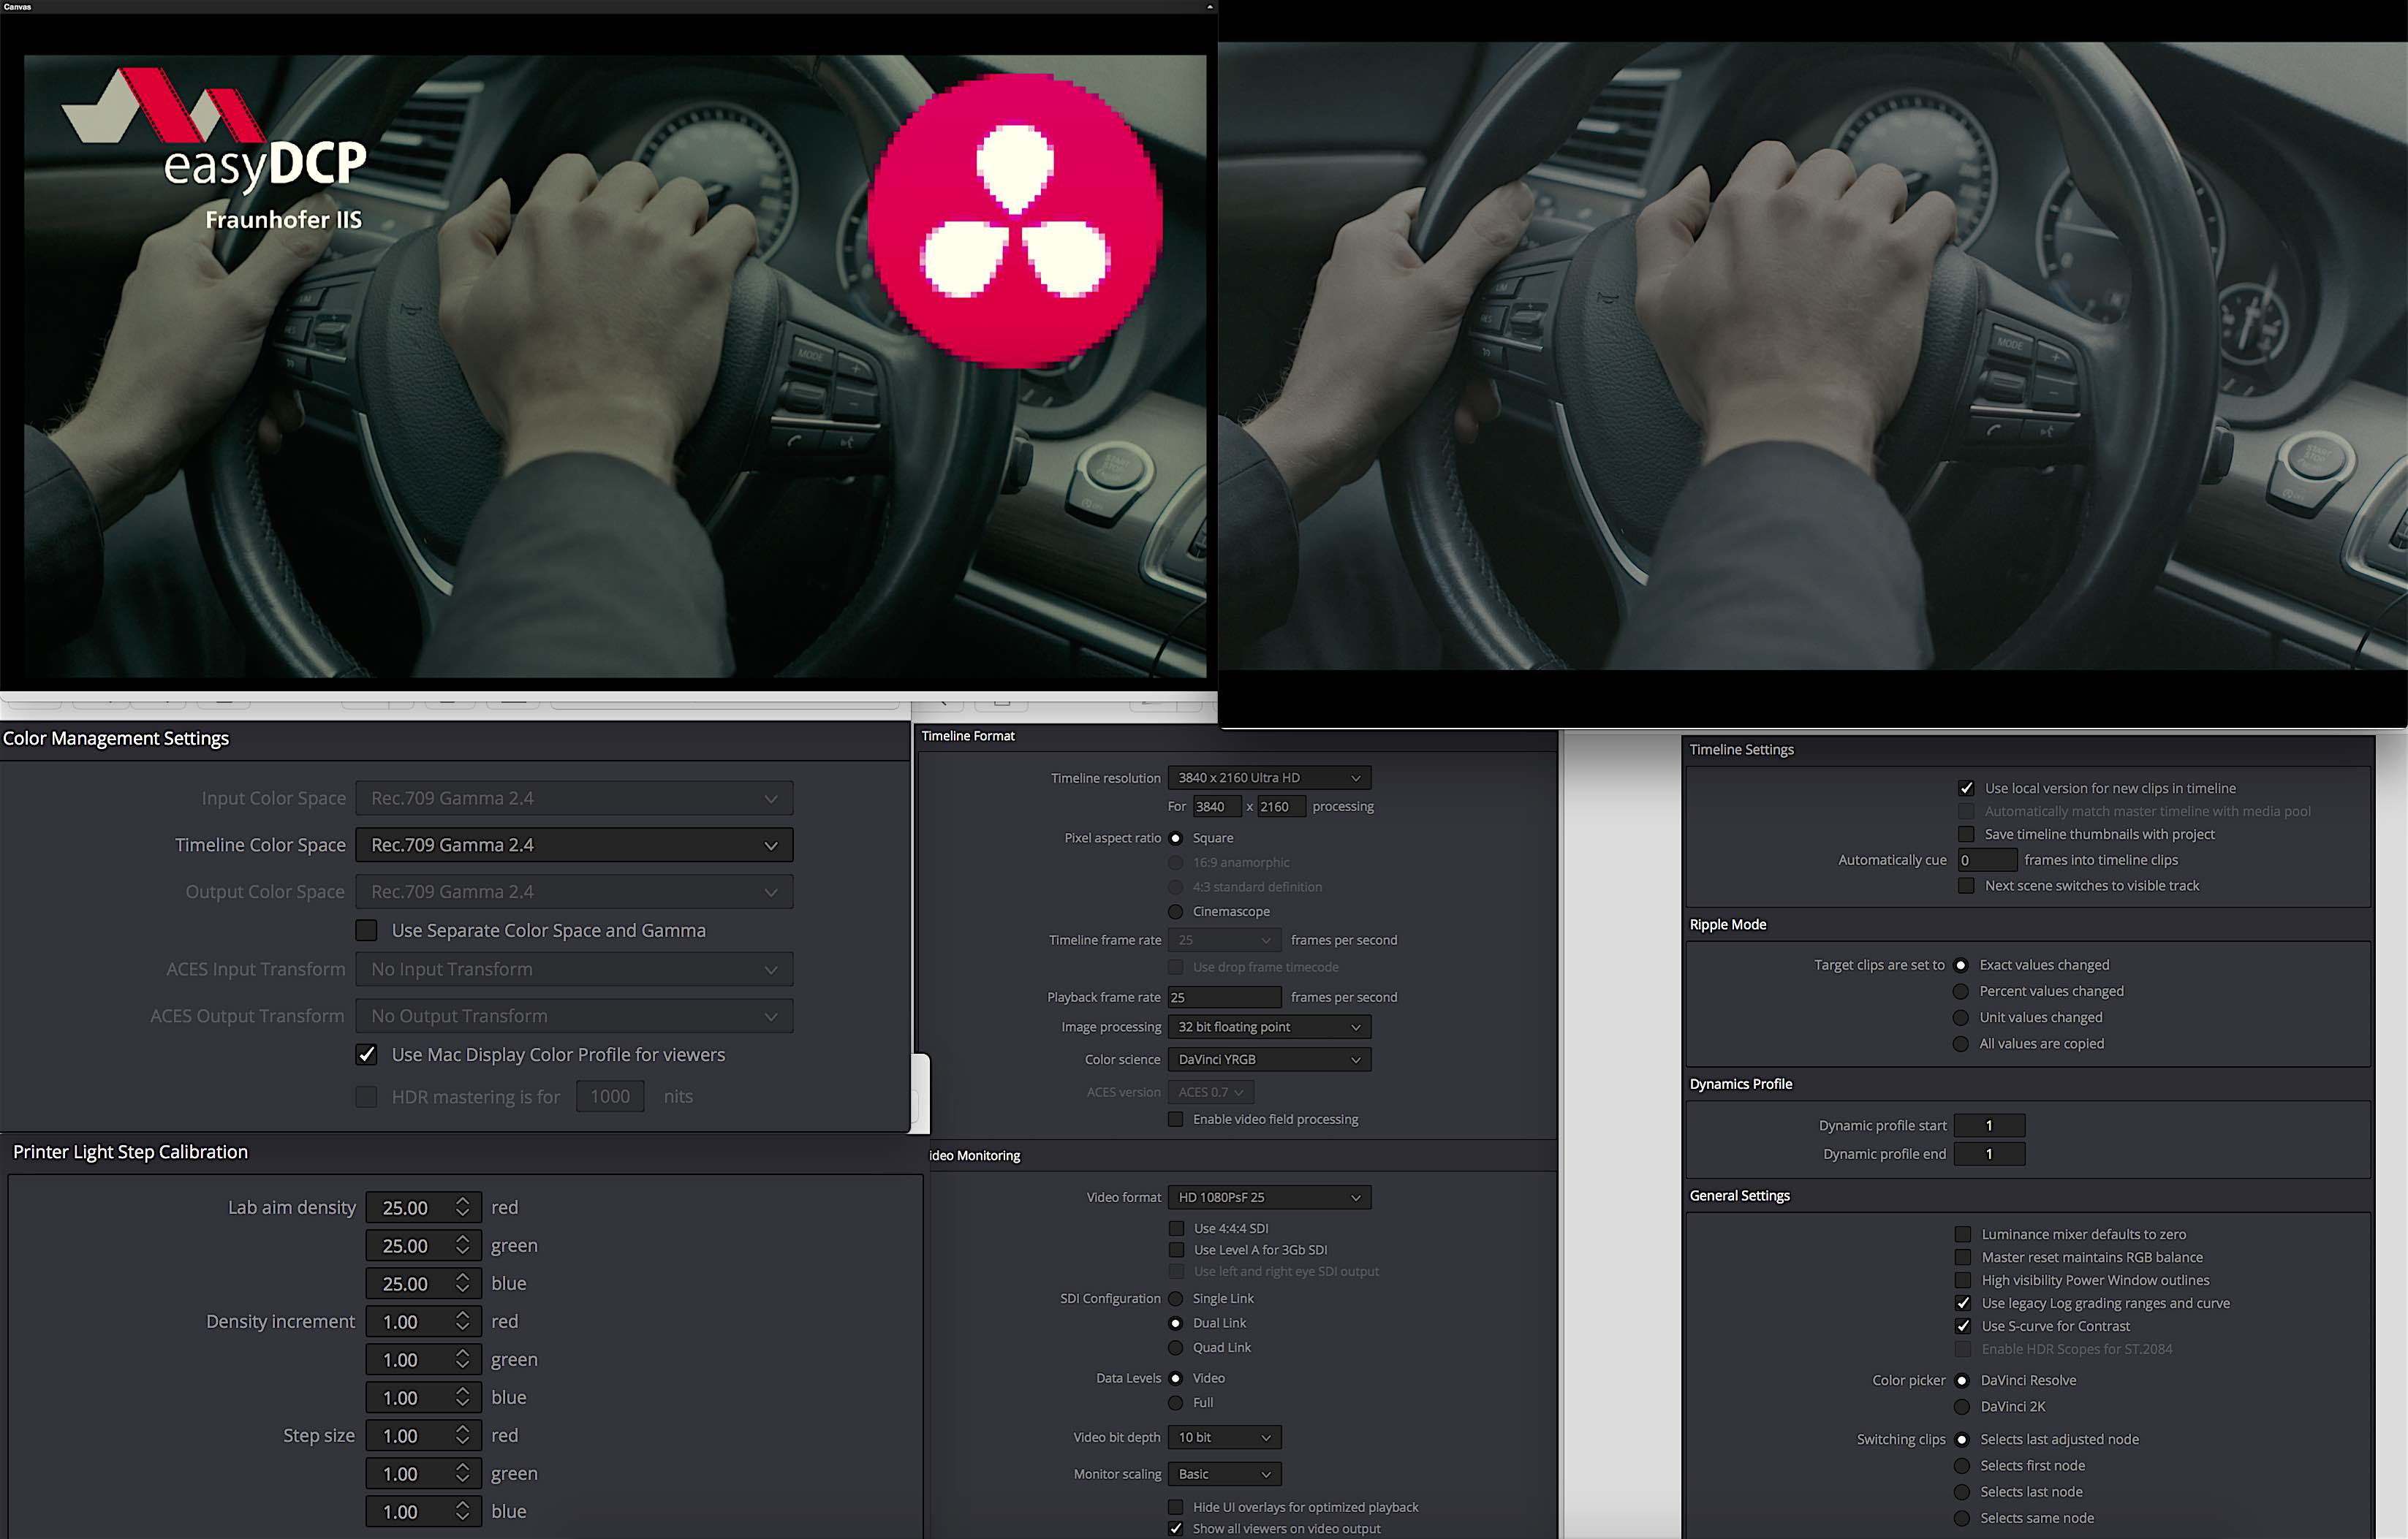
Task: Enable video field processing checkbox
Action: point(1176,1120)
